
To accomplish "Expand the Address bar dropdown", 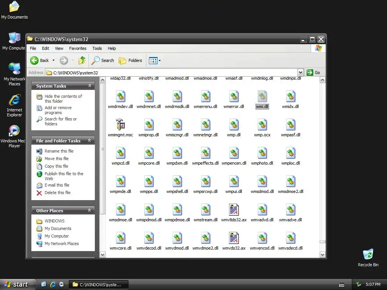I will [300, 72].
